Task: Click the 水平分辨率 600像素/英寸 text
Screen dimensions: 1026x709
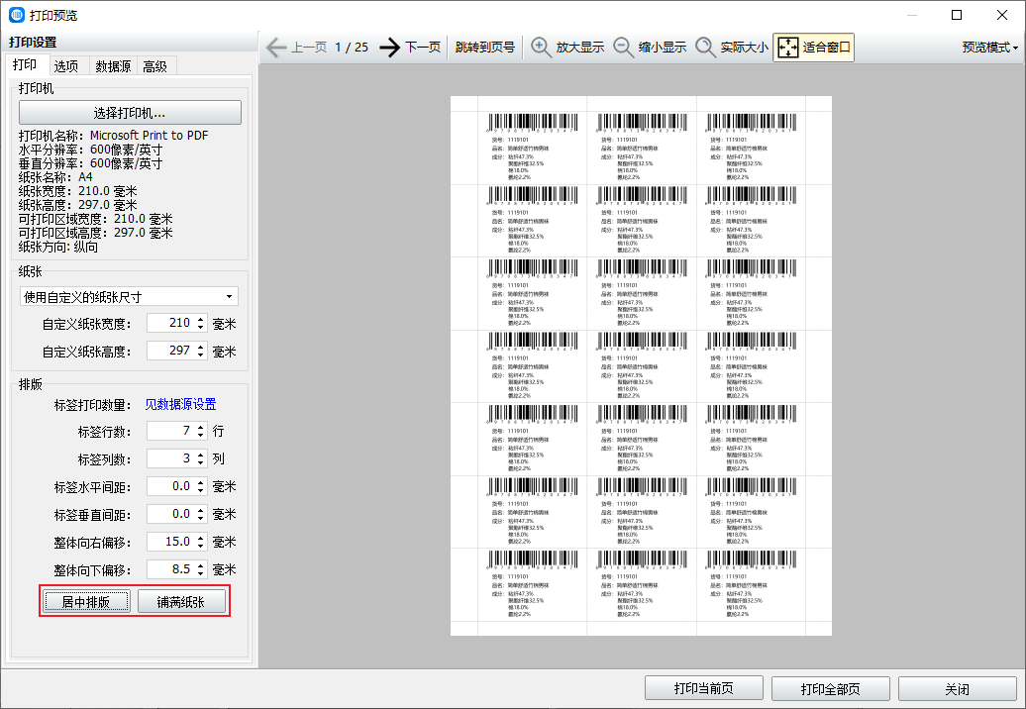Action: (x=90, y=150)
